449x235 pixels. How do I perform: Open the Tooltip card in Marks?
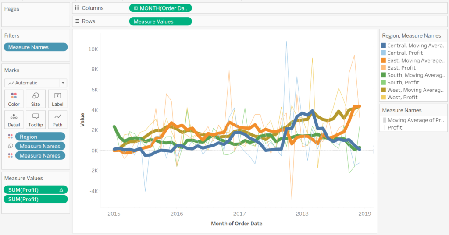pyautogui.click(x=36, y=119)
